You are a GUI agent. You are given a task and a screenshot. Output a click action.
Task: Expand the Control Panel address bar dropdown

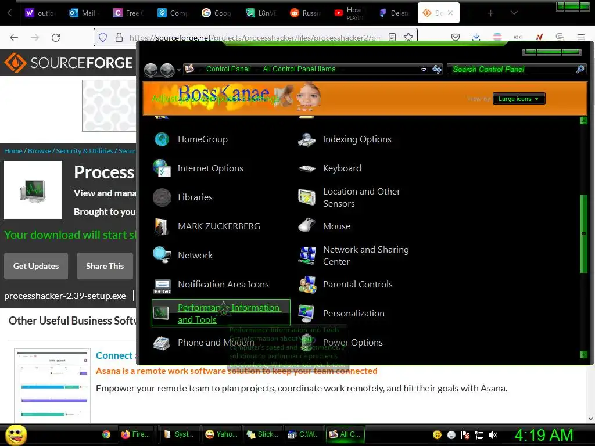pos(424,70)
